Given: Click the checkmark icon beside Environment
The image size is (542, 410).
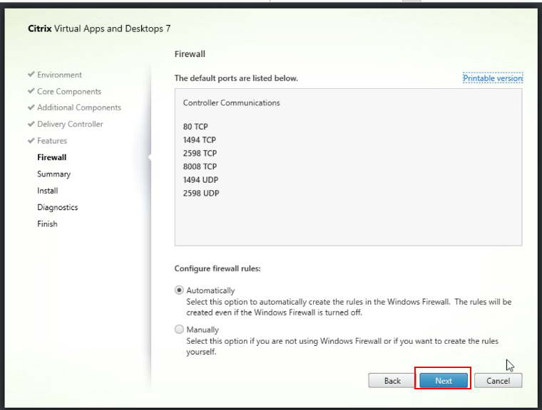Looking at the screenshot, I should (31, 75).
